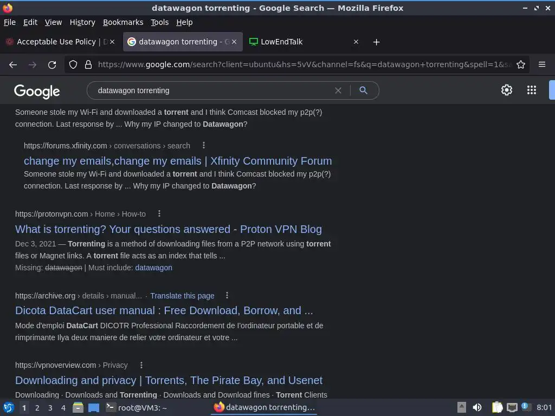Open options for the Xfinity forum result
Screen dimensions: 555x416
pos(204,145)
